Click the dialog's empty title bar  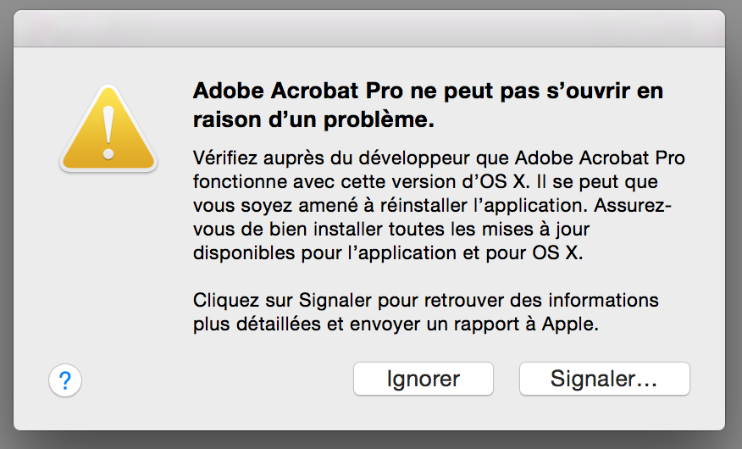pyautogui.click(x=369, y=29)
